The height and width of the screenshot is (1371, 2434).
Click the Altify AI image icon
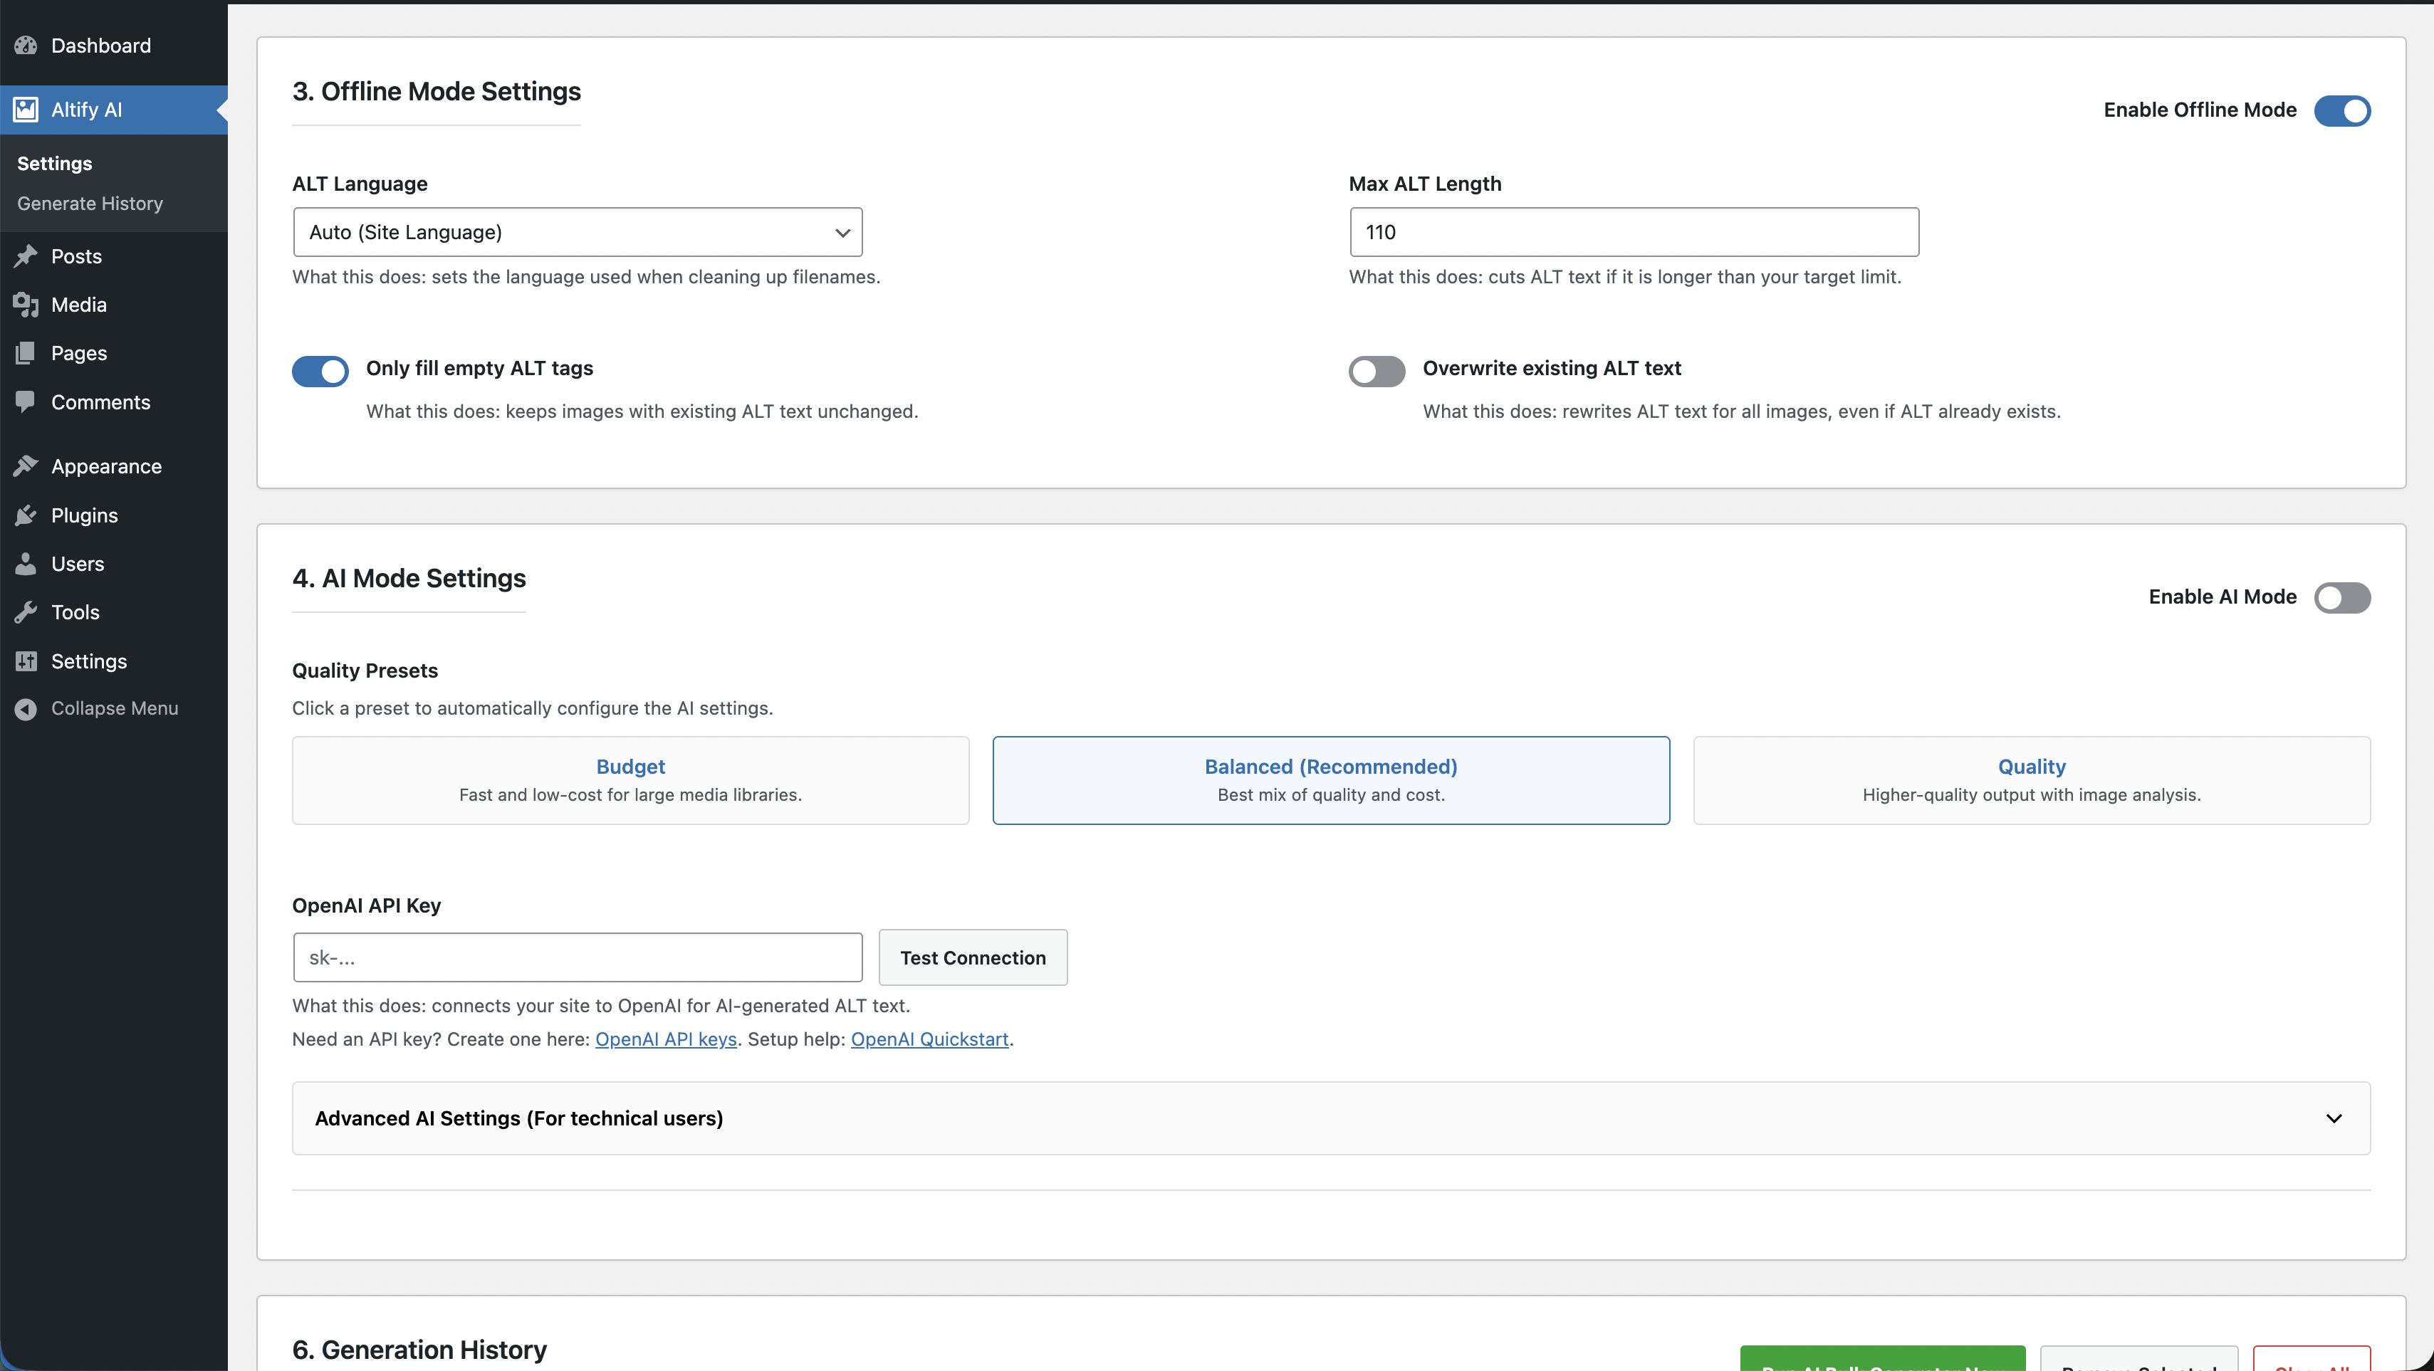coord(26,110)
